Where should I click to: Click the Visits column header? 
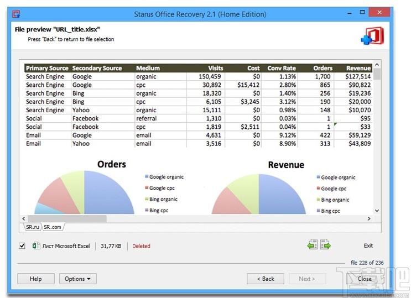[216, 68]
